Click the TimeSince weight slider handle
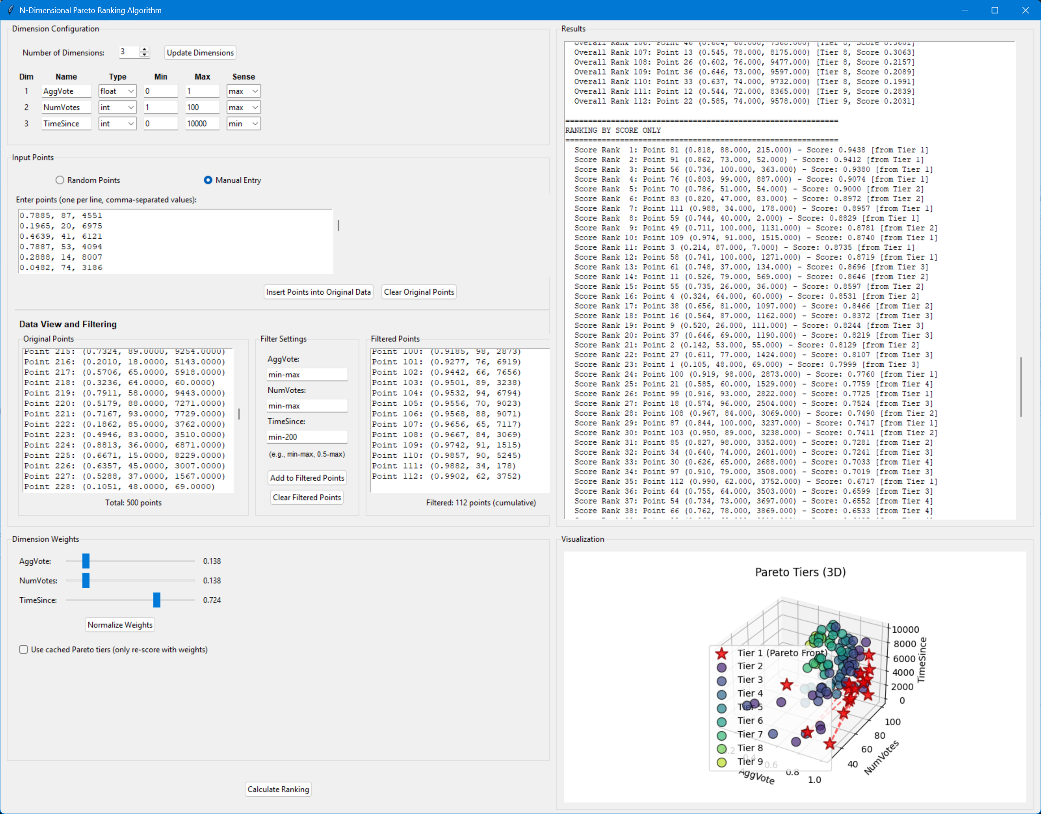 157,600
